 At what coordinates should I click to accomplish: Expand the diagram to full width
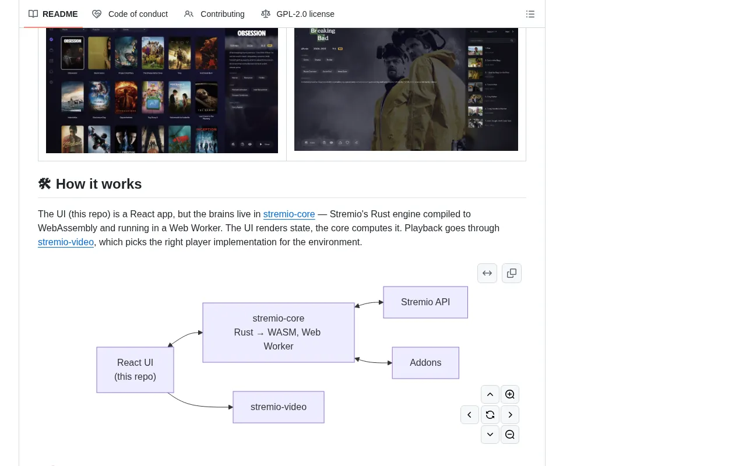[487, 273]
